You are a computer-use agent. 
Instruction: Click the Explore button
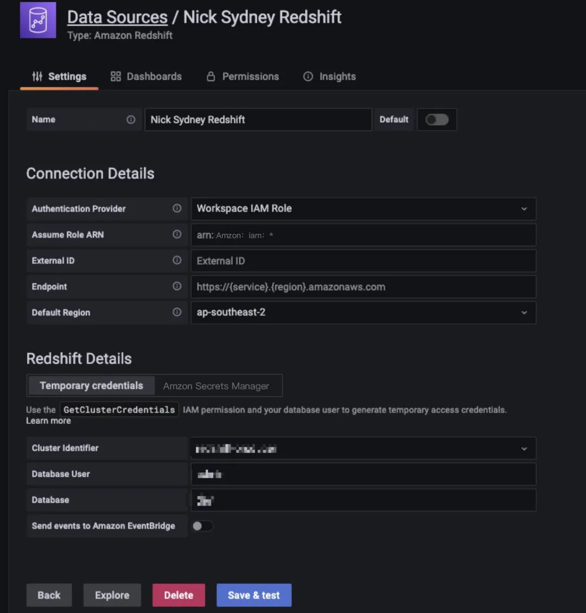[112, 595]
